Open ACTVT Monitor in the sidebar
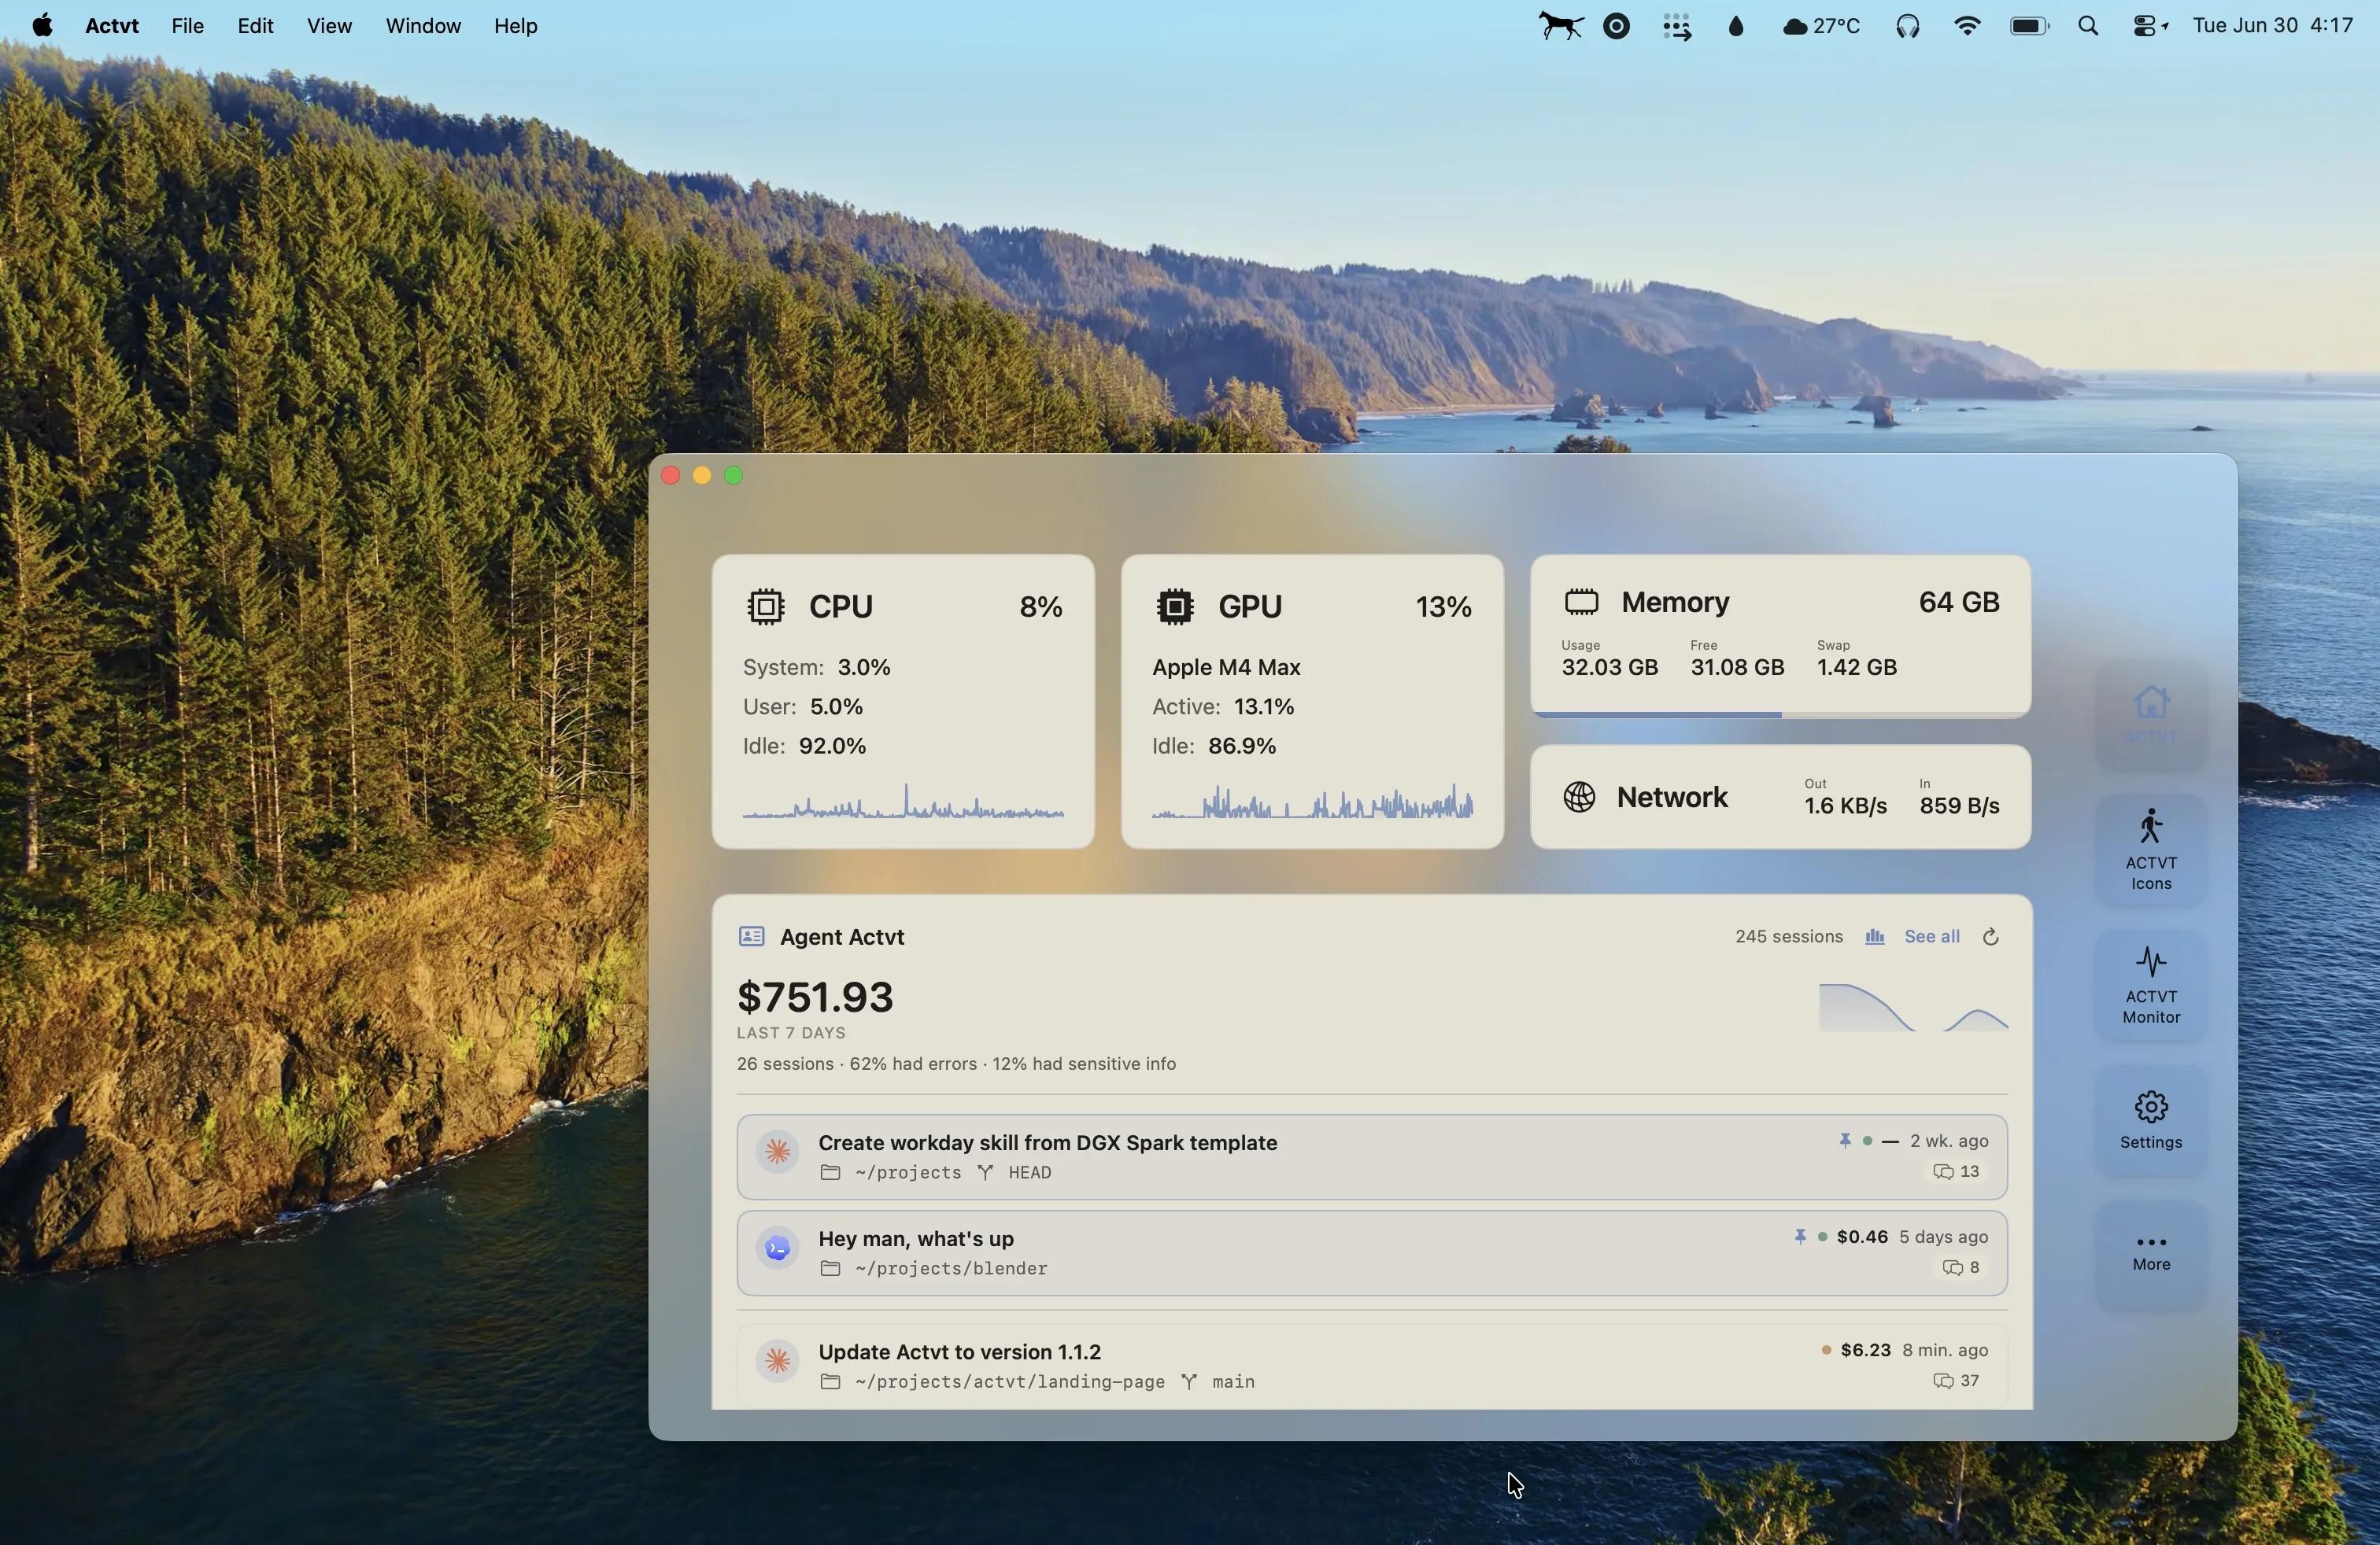The height and width of the screenshot is (1545, 2380). click(2151, 986)
